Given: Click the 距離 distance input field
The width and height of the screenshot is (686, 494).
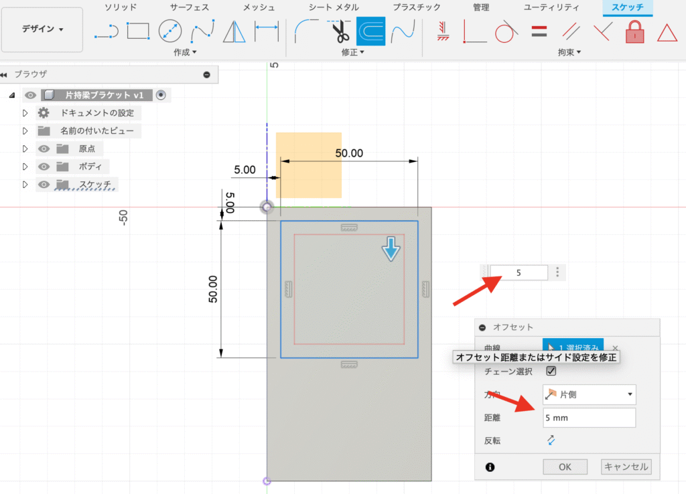Looking at the screenshot, I should [x=588, y=418].
